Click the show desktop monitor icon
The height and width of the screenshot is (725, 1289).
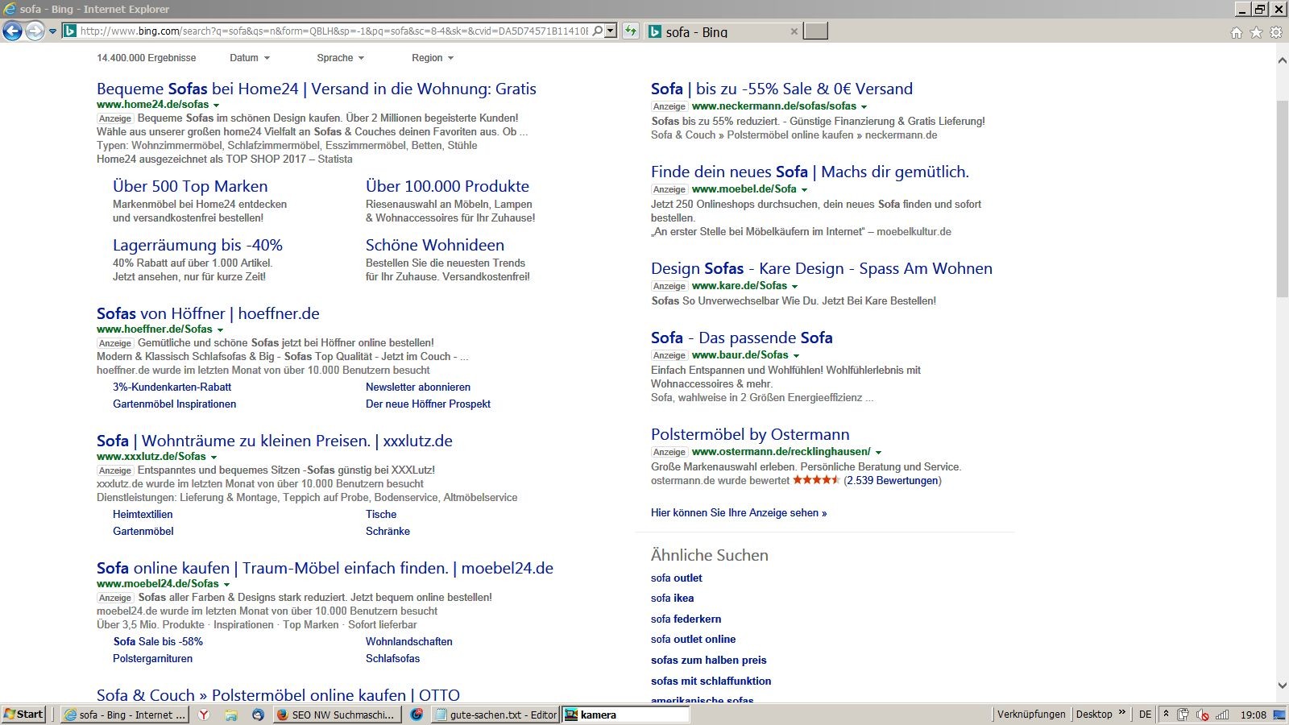point(1279,715)
